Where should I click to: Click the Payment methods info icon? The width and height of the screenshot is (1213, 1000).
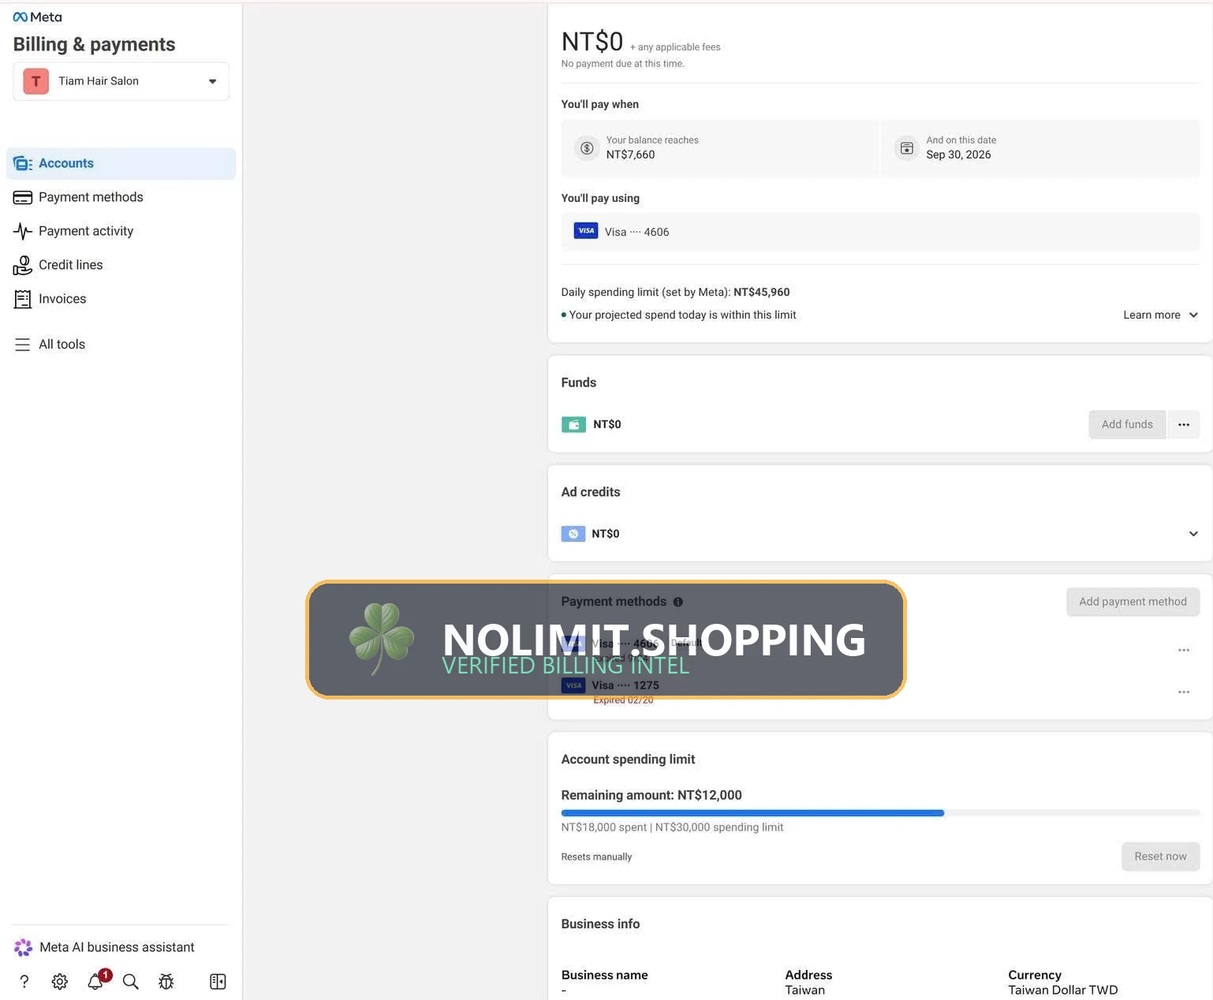[678, 602]
